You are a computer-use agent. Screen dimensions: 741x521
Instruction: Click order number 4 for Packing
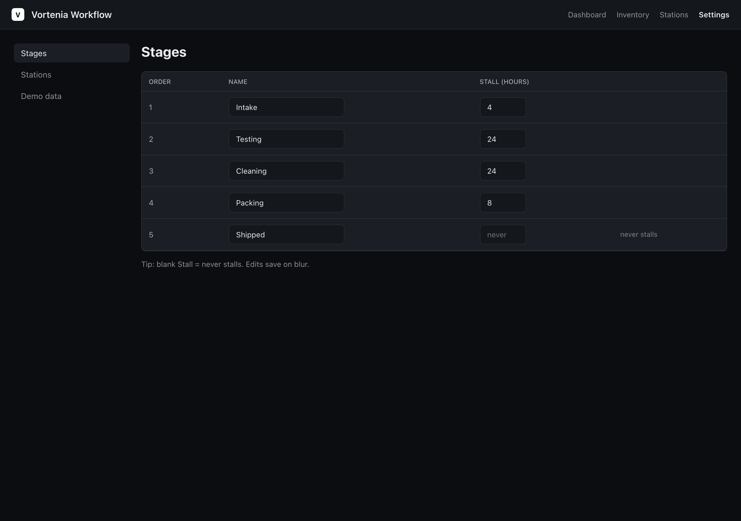[x=151, y=203]
